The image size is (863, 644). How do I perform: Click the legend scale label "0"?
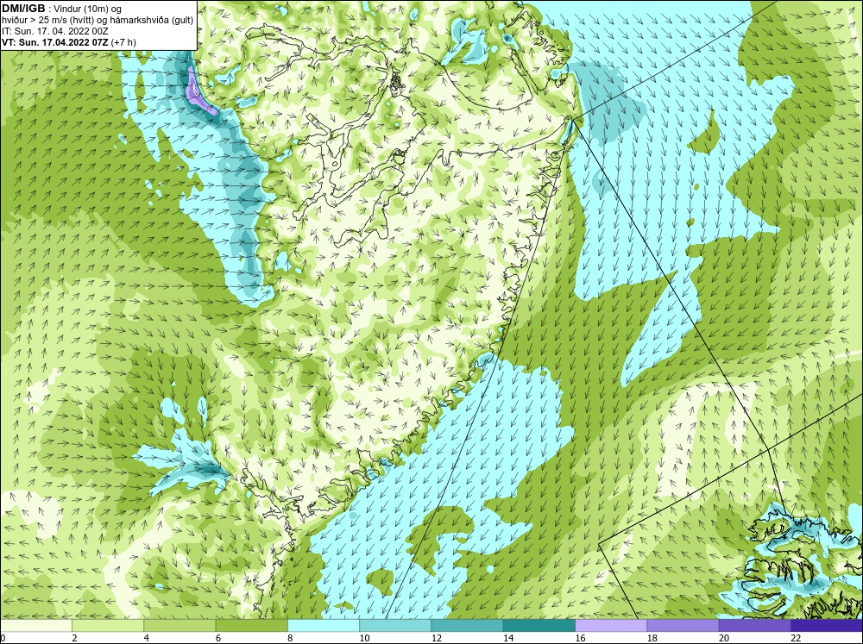pyautogui.click(x=3, y=638)
